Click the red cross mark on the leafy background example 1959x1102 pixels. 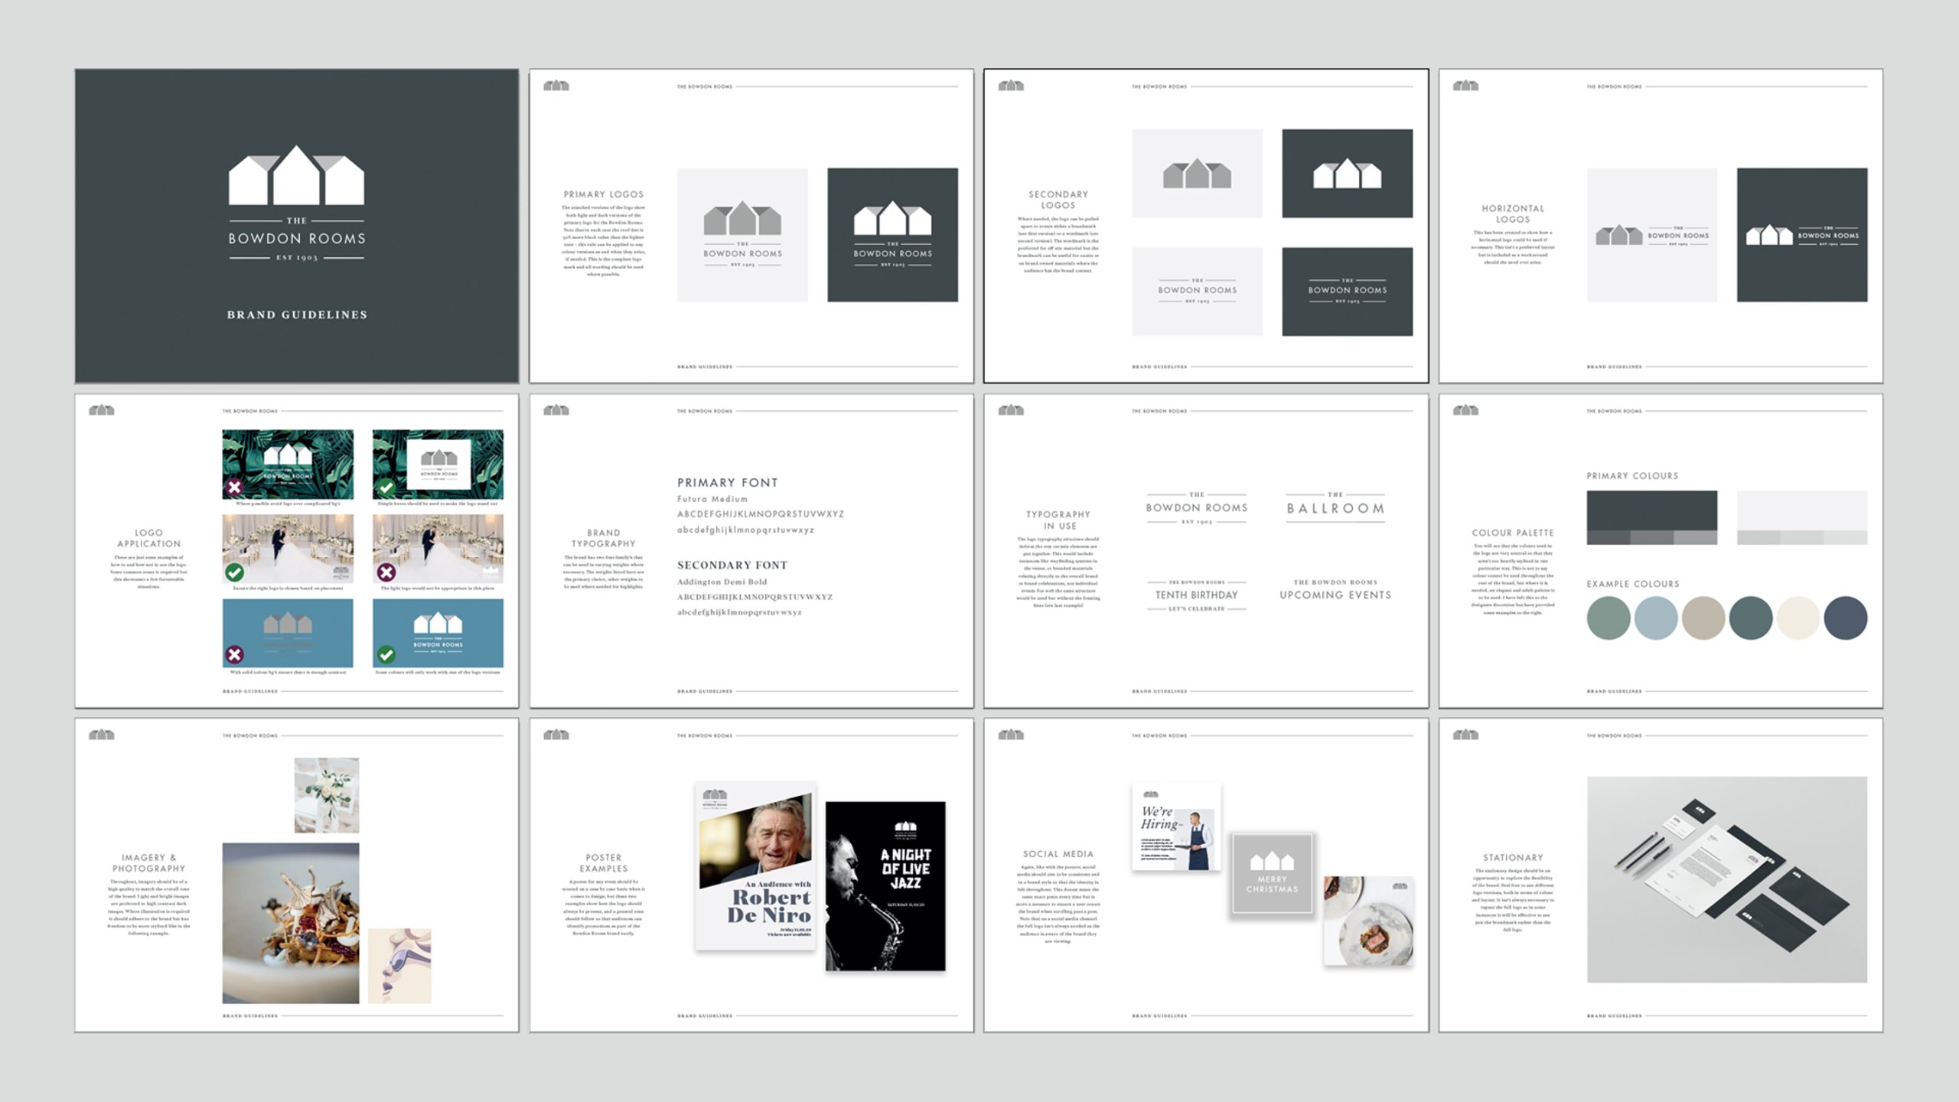[x=235, y=487]
